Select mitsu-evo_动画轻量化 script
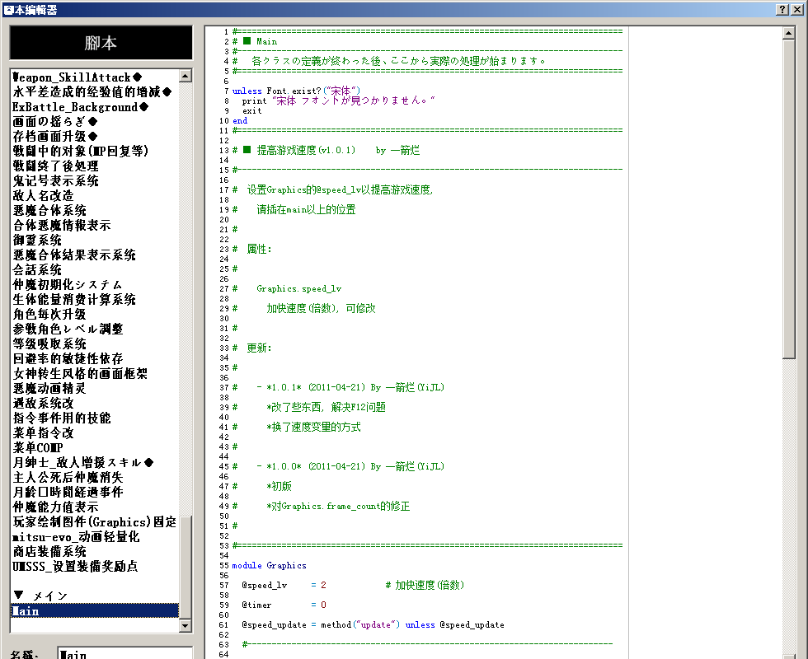Screen dimensions: 808x659 coord(95,537)
